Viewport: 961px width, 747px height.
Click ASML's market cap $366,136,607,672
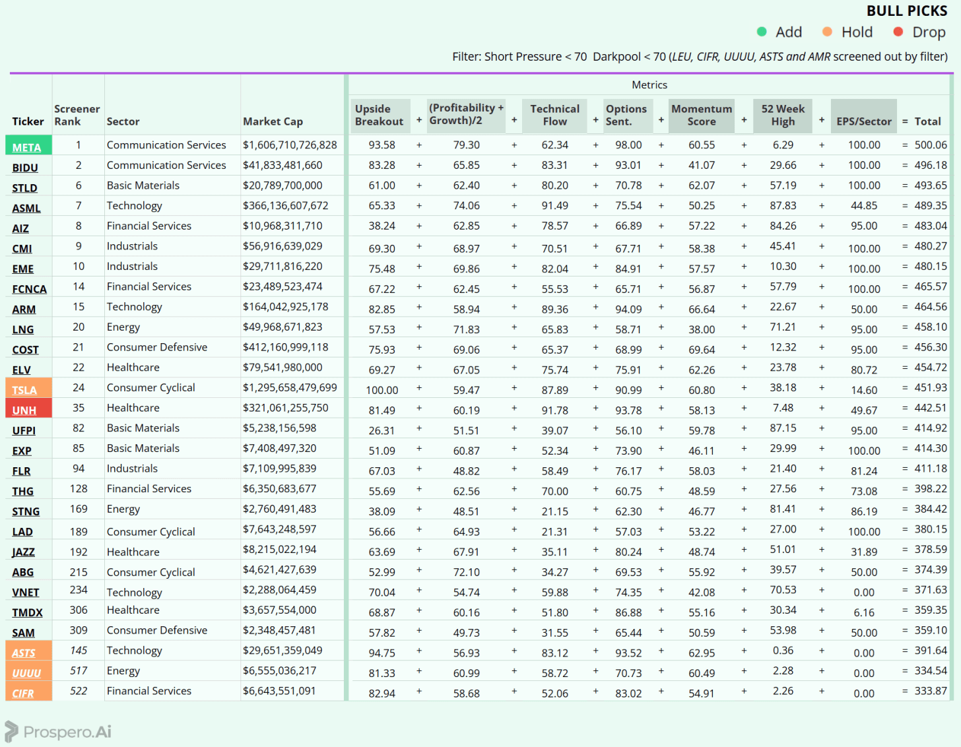point(285,205)
